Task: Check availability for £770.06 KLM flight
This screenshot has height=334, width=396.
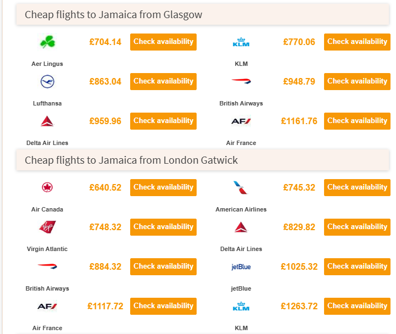Action: (x=357, y=42)
